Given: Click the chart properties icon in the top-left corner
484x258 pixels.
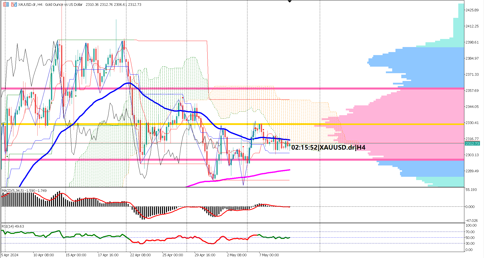Looking at the screenshot, I should (x=6, y=4).
